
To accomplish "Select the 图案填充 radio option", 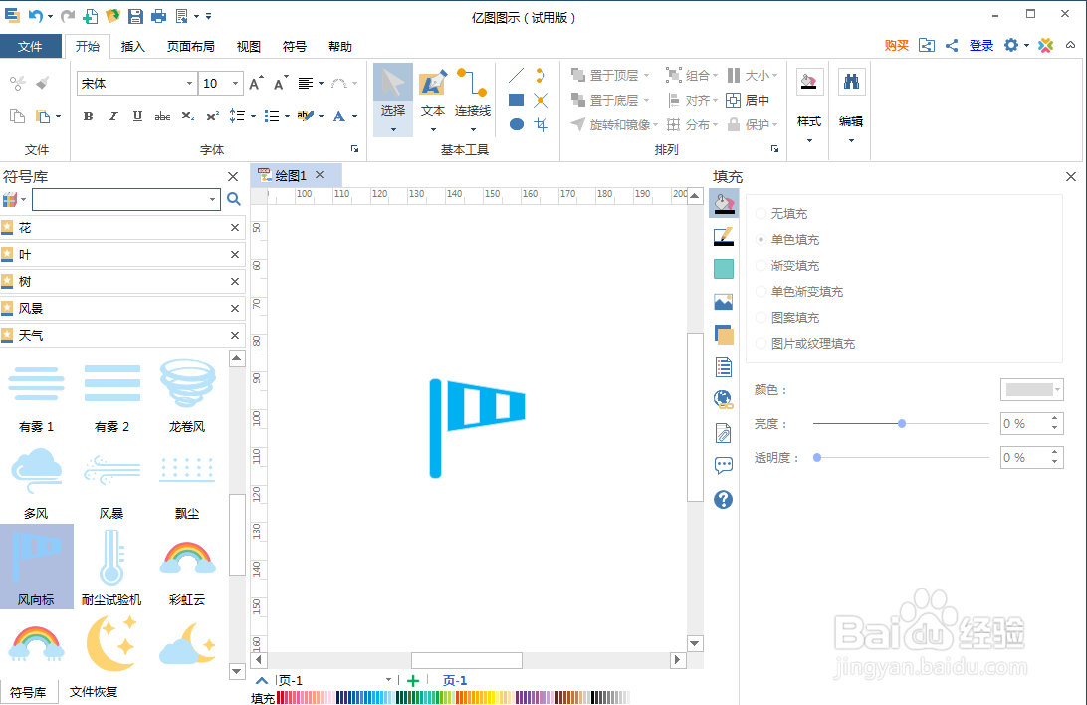I will (x=761, y=317).
